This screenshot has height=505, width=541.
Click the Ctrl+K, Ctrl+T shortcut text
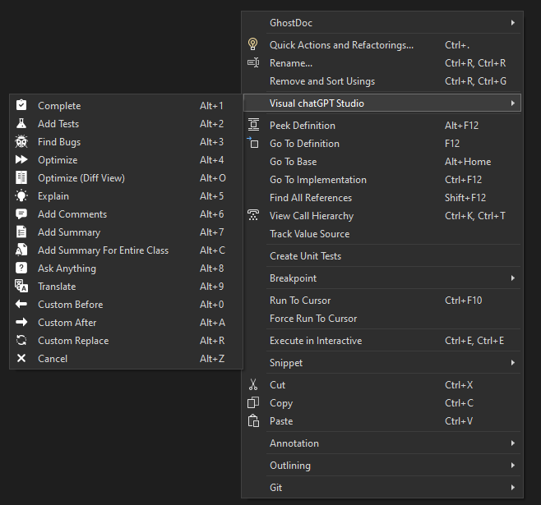(x=475, y=216)
